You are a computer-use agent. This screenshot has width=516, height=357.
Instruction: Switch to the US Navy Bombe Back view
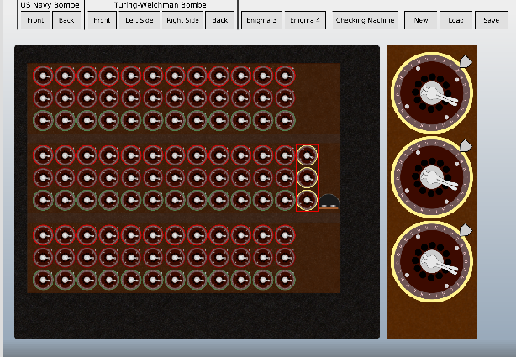tap(66, 20)
